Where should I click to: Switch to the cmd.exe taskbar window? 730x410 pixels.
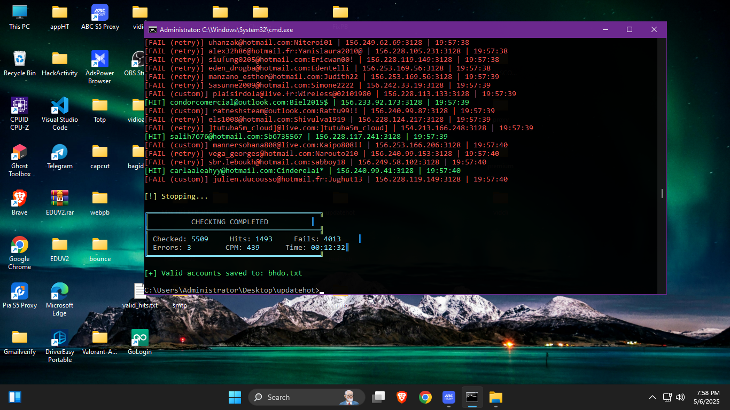pyautogui.click(x=472, y=397)
